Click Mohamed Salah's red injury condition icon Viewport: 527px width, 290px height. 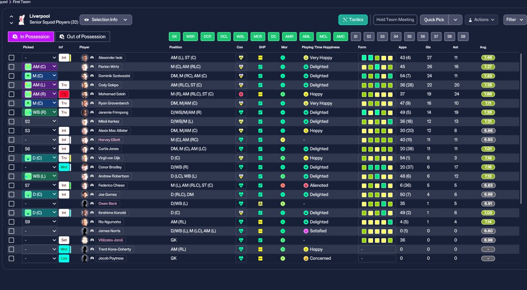tap(241, 94)
